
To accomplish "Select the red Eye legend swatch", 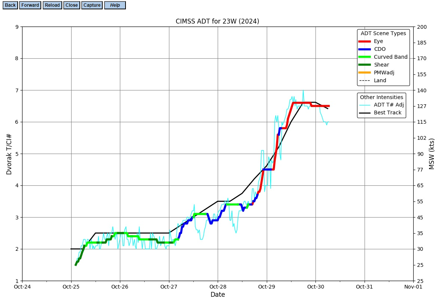I will pyautogui.click(x=365, y=41).
